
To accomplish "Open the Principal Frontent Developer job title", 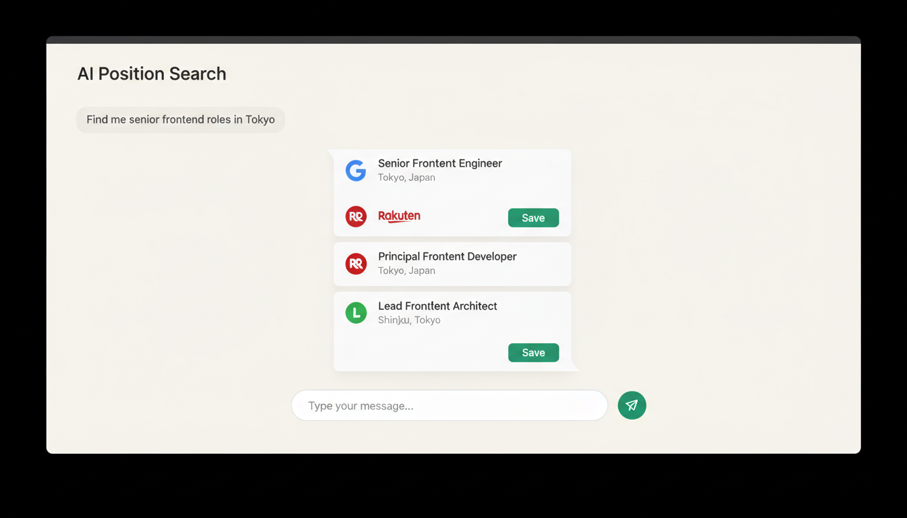I will pos(447,256).
